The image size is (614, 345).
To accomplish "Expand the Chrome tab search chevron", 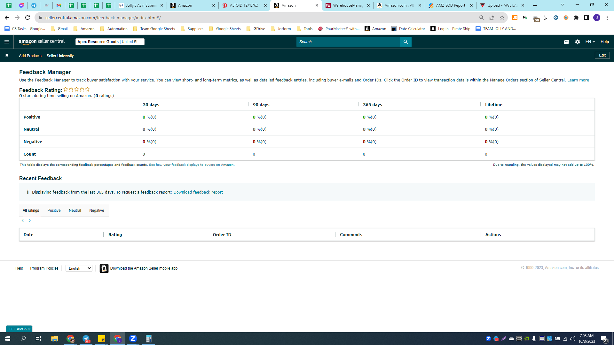I will 563,5.
